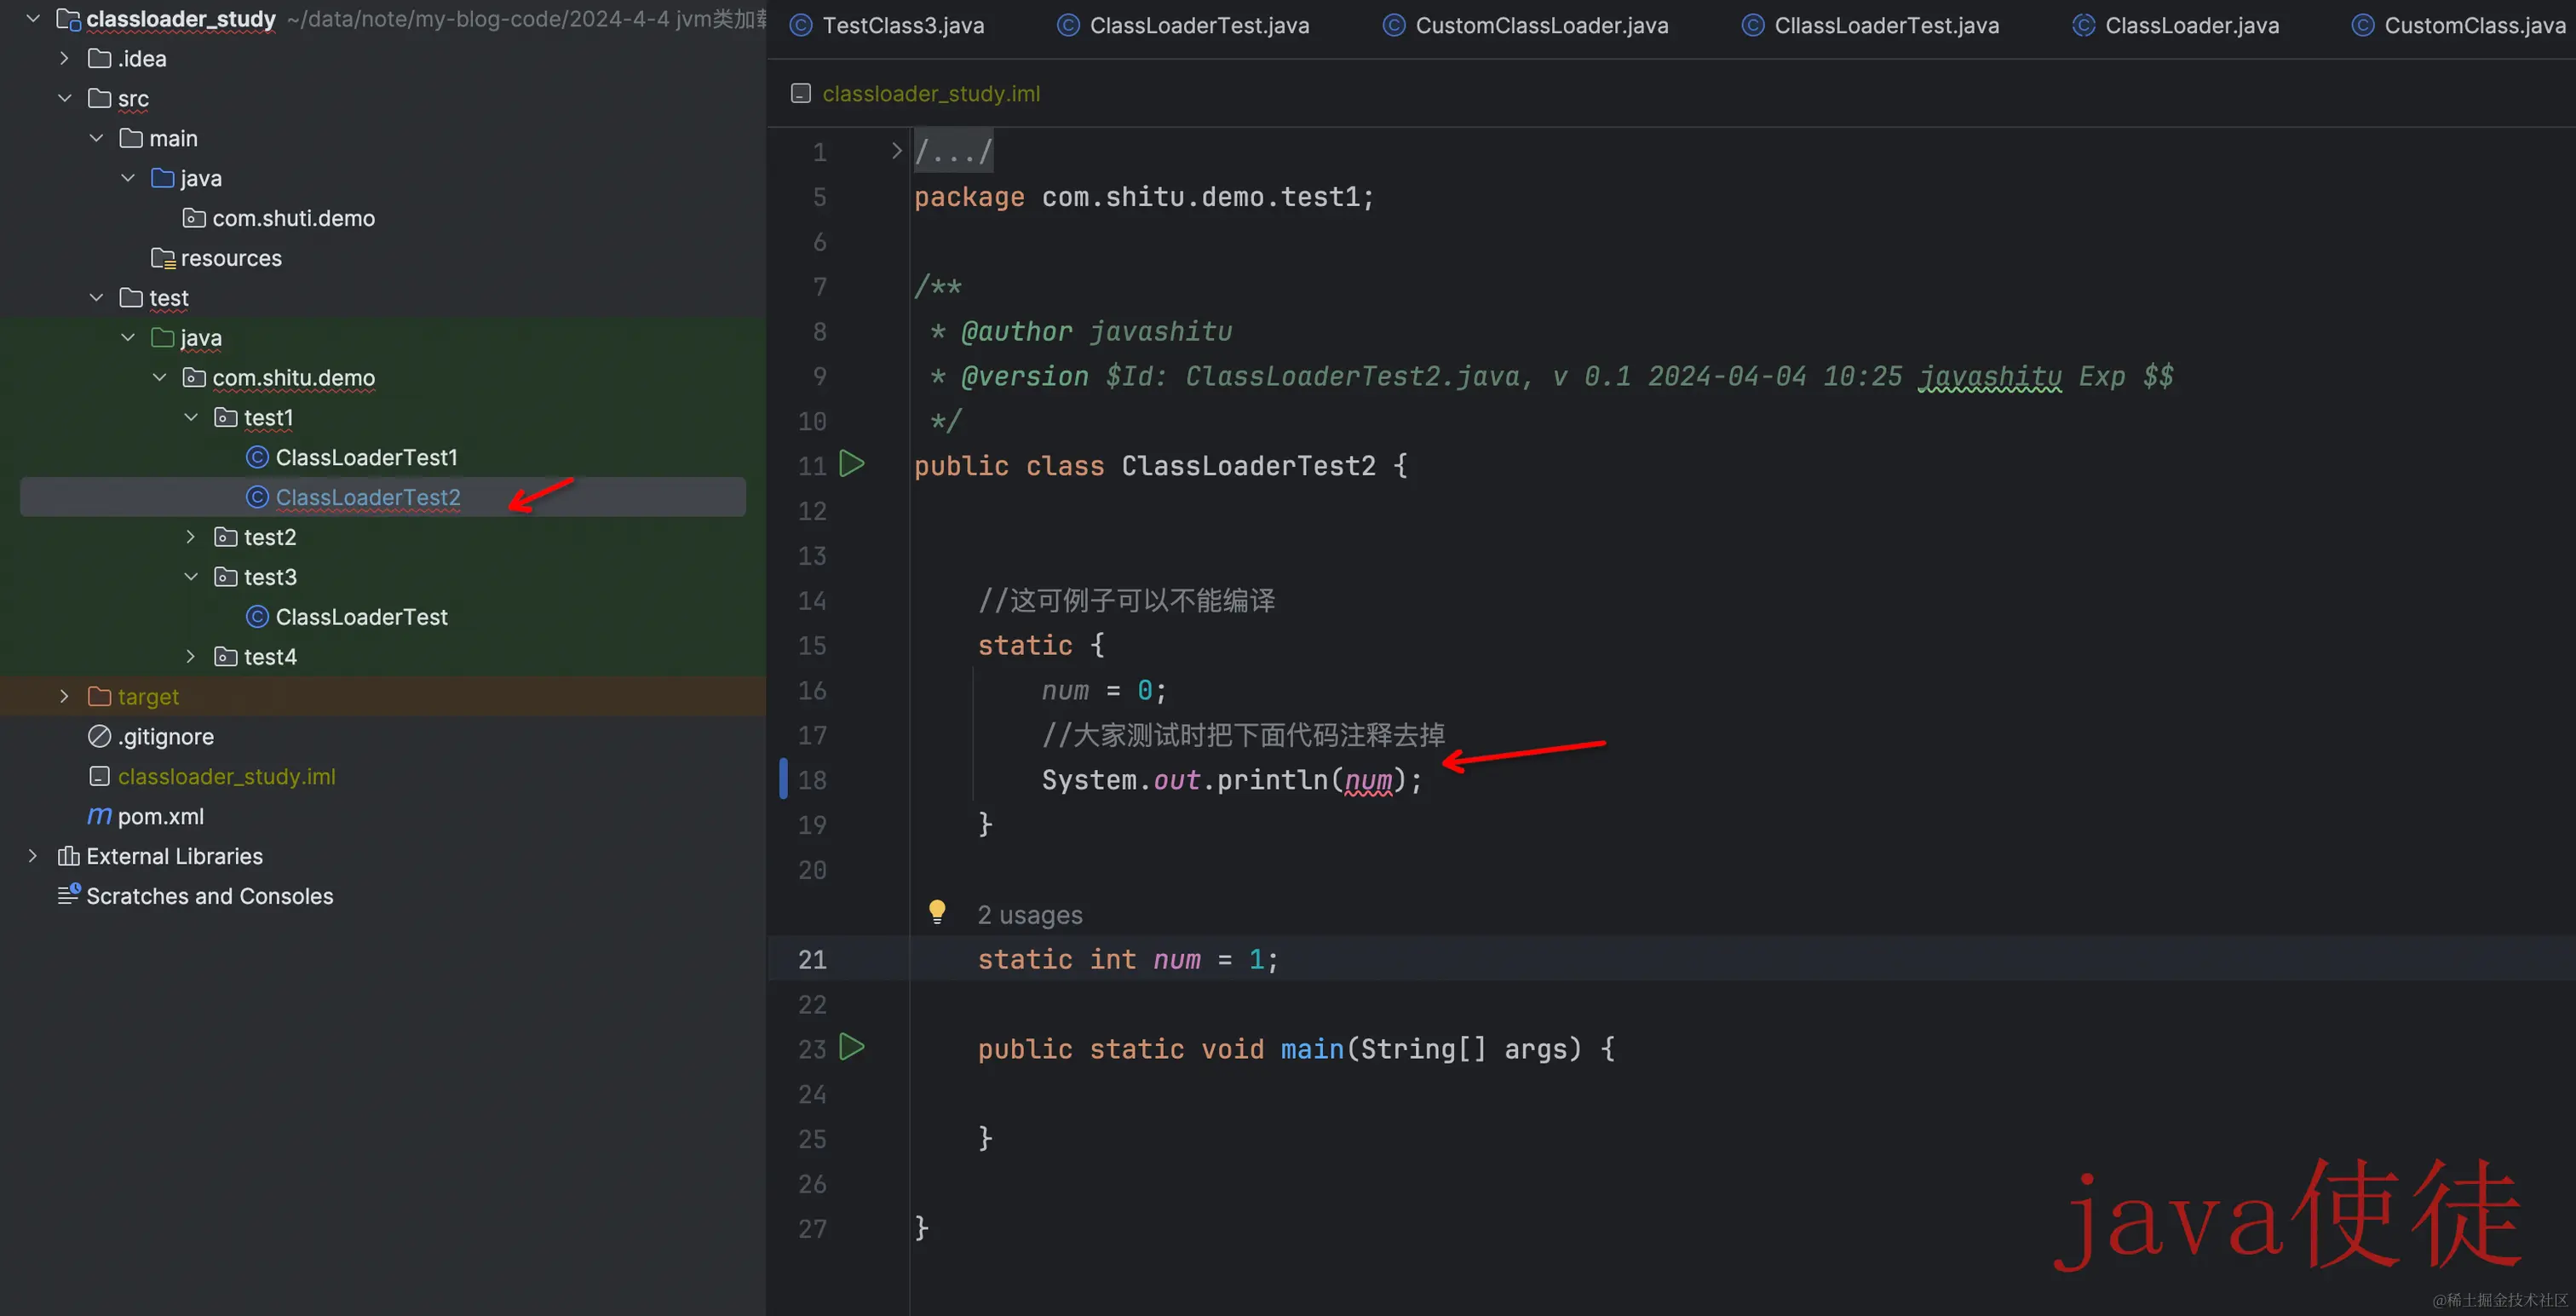Viewport: 2576px width, 1316px height.
Task: Click the Maven pom.xml icon
Action: coord(99,816)
